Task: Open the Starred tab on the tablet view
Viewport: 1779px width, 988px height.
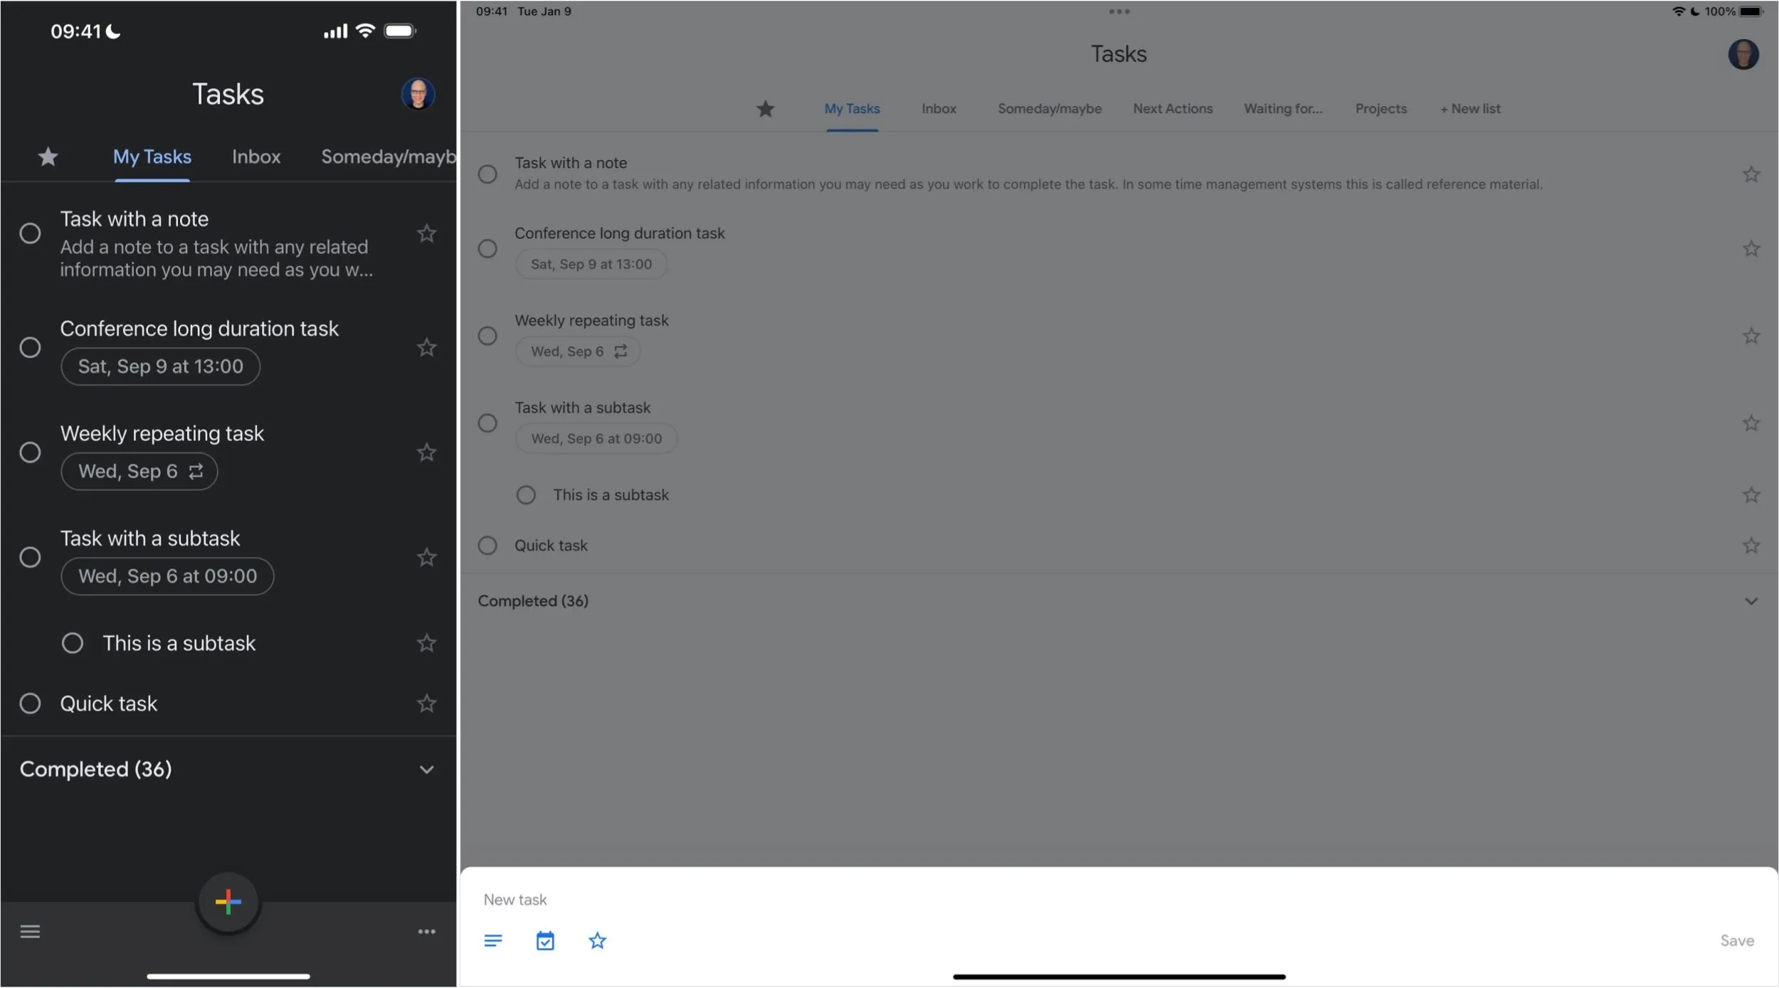Action: [765, 109]
